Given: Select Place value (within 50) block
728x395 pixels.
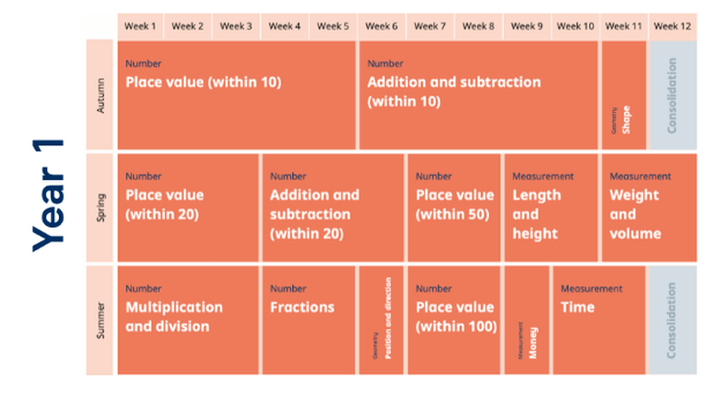Looking at the screenshot, I should 455,207.
